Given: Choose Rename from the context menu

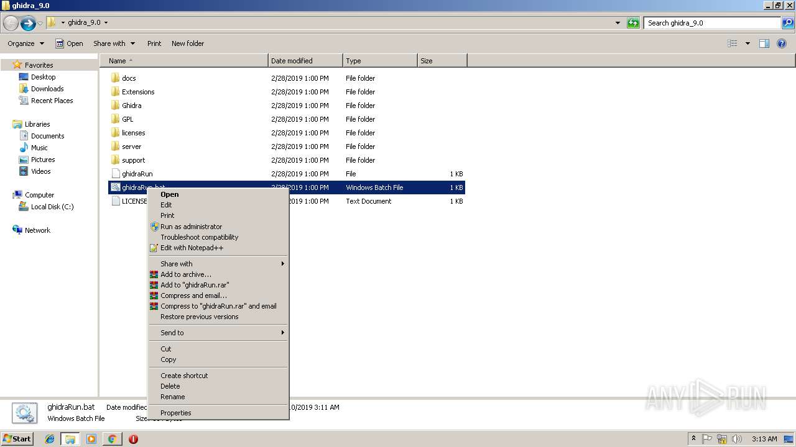Looking at the screenshot, I should pos(173,397).
